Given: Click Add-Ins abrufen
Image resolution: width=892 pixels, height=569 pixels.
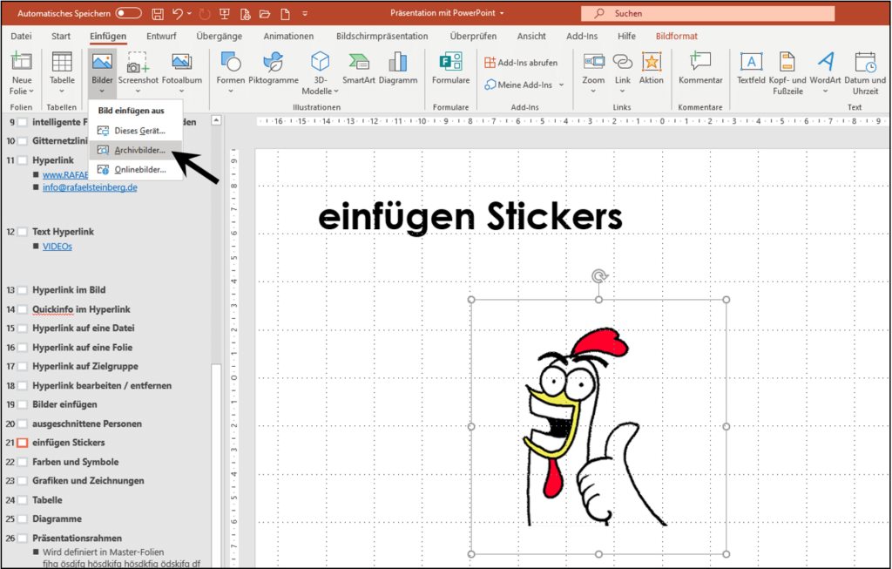Looking at the screenshot, I should 521,63.
